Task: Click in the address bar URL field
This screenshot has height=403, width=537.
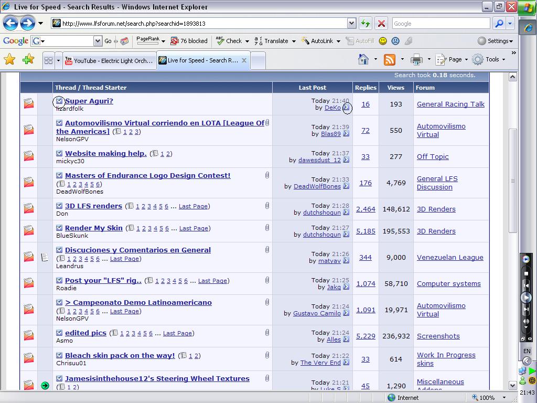Action: [204, 23]
